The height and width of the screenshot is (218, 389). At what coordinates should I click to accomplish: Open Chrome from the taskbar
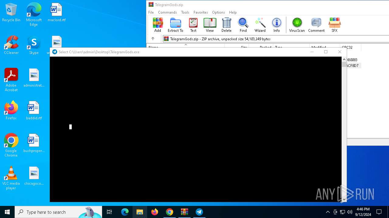(170, 212)
